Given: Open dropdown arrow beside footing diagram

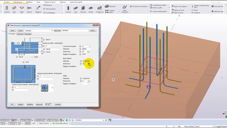Looking at the screenshot, I should (40, 52).
